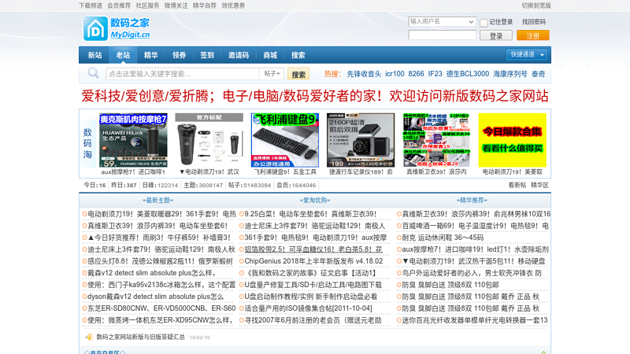Expand the 快捷通道 dropdown
The width and height of the screenshot is (630, 354).
pos(526,54)
